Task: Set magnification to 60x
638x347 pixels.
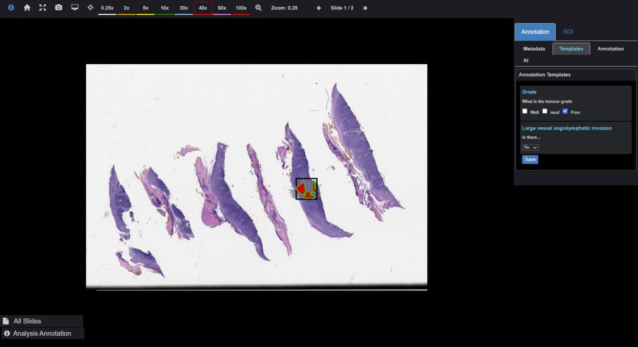Action: [x=222, y=8]
